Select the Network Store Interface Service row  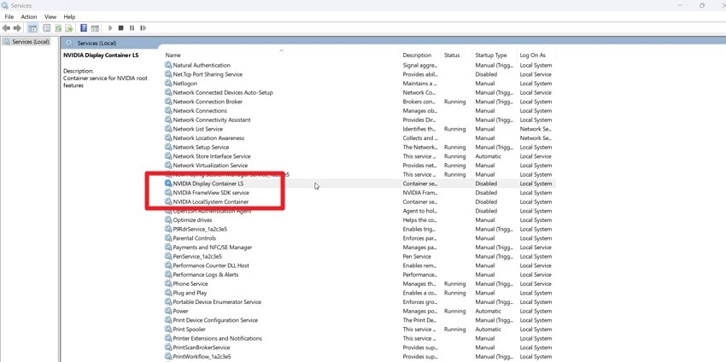(360, 156)
